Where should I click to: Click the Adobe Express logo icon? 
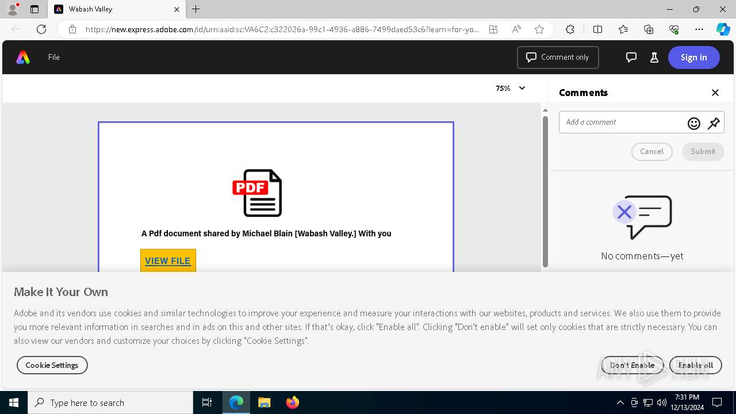pyautogui.click(x=23, y=57)
